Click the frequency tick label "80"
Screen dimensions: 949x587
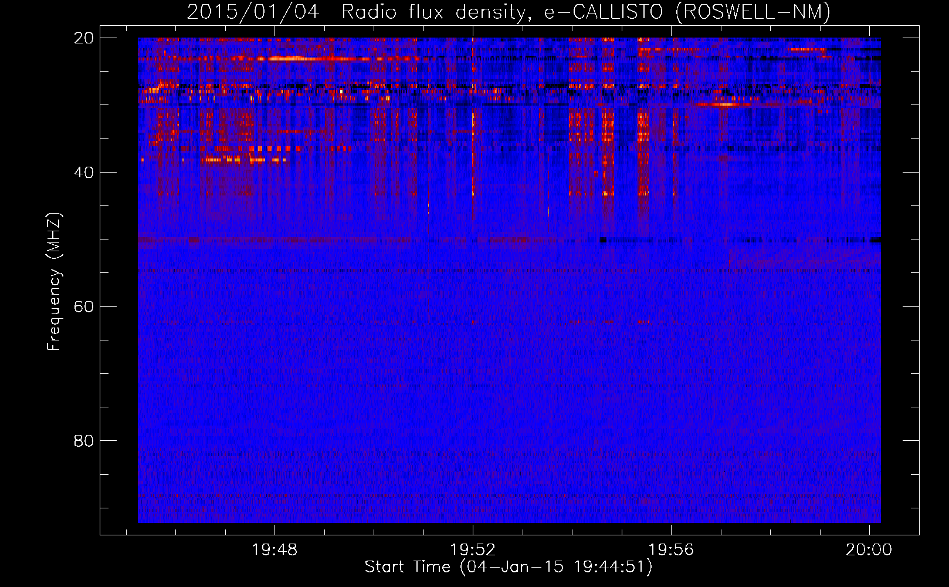tap(84, 441)
